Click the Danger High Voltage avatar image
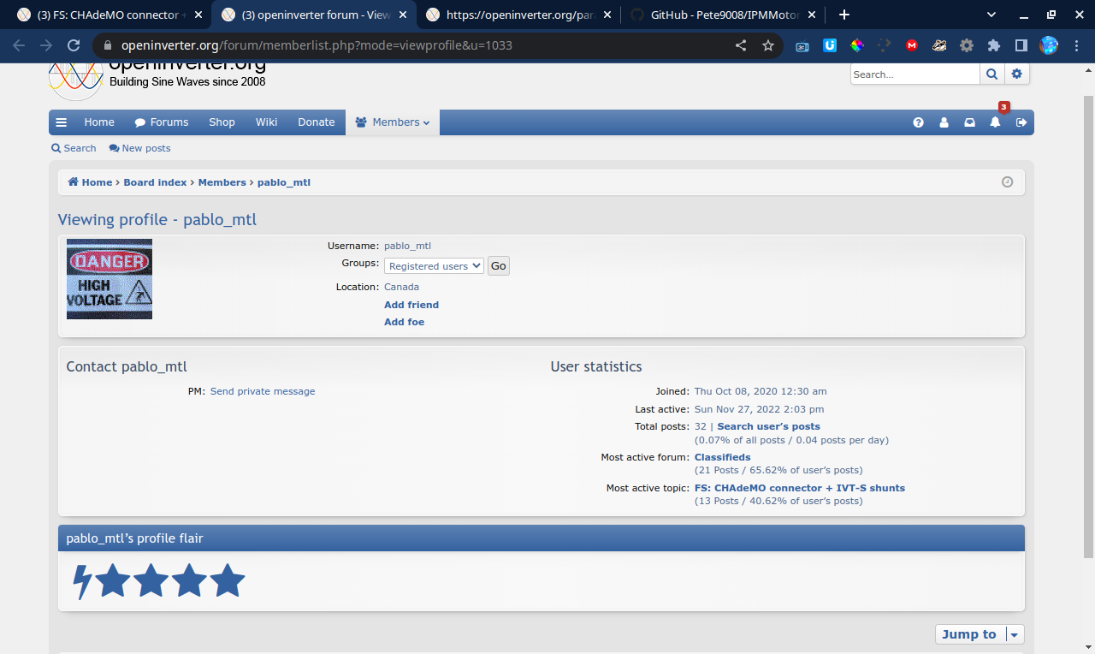Viewport: 1095px width, 654px height. (x=109, y=279)
